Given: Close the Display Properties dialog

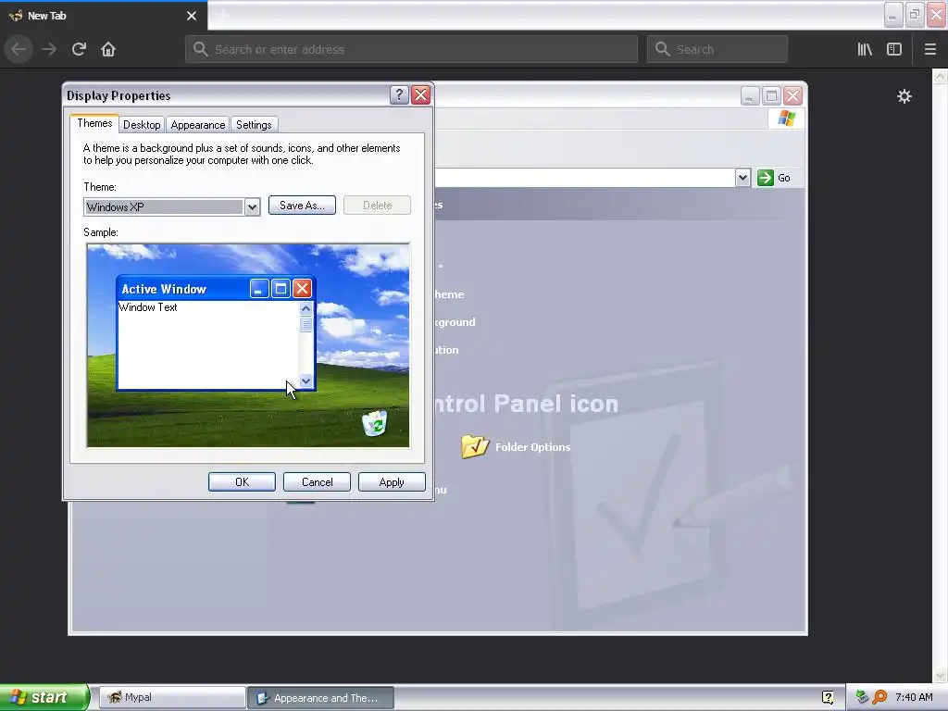Looking at the screenshot, I should point(421,95).
